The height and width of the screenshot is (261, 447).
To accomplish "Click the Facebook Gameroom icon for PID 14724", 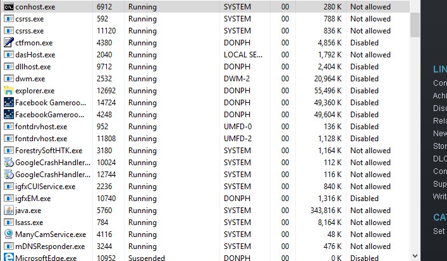I will point(9,102).
